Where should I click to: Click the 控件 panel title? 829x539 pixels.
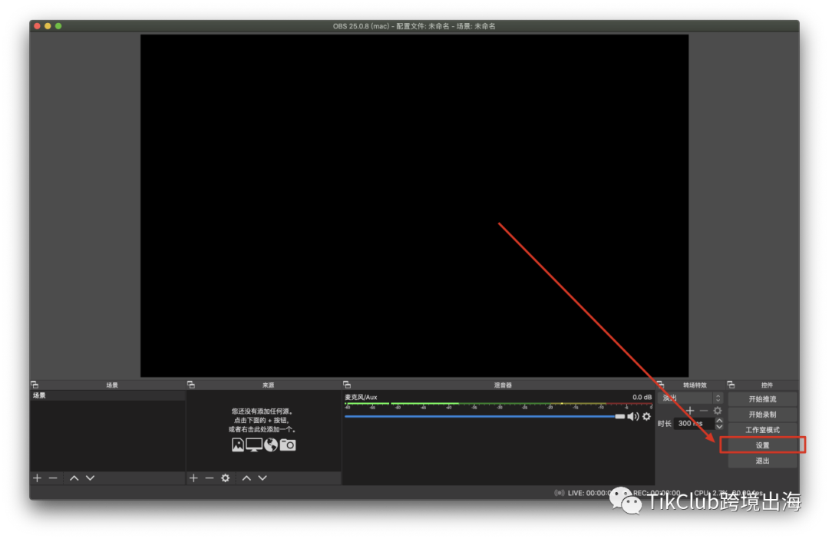767,385
